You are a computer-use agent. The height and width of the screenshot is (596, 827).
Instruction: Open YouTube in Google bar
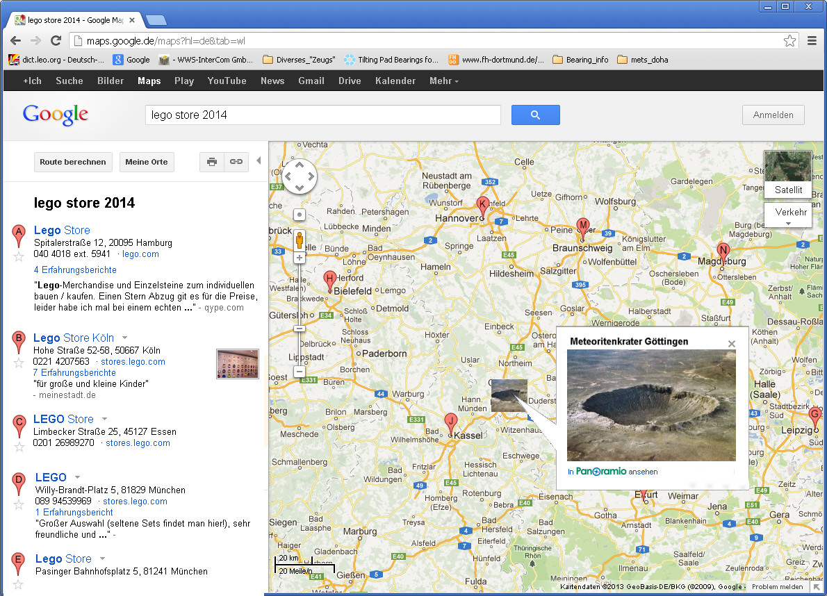click(x=227, y=81)
